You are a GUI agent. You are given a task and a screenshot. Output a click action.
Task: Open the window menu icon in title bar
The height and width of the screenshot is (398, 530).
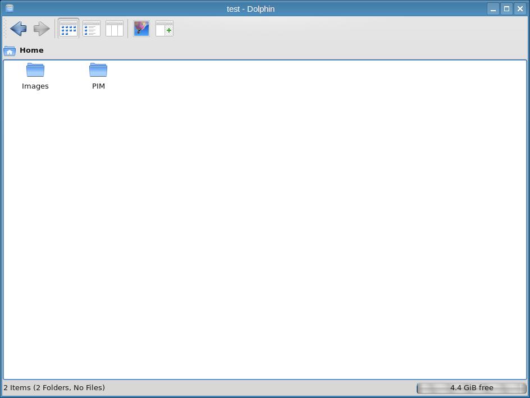(x=10, y=8)
